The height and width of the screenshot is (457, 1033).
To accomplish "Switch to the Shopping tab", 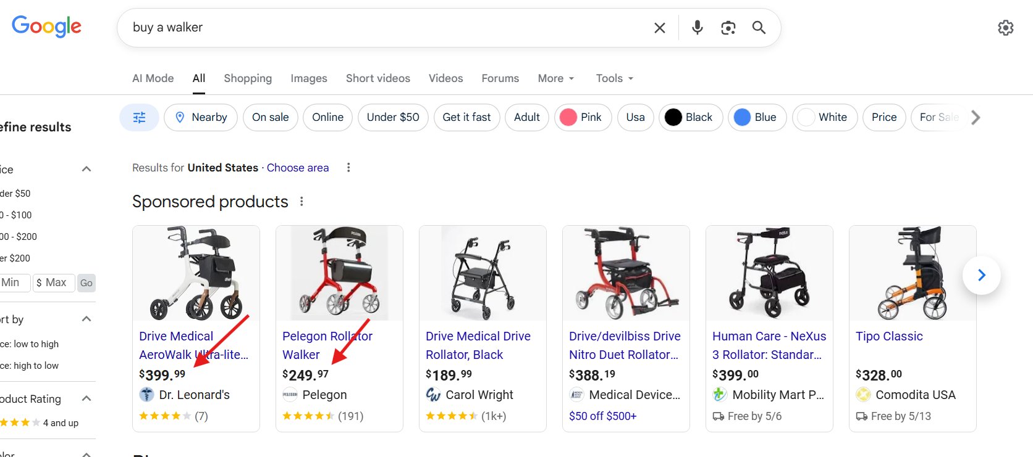I will click(x=248, y=78).
